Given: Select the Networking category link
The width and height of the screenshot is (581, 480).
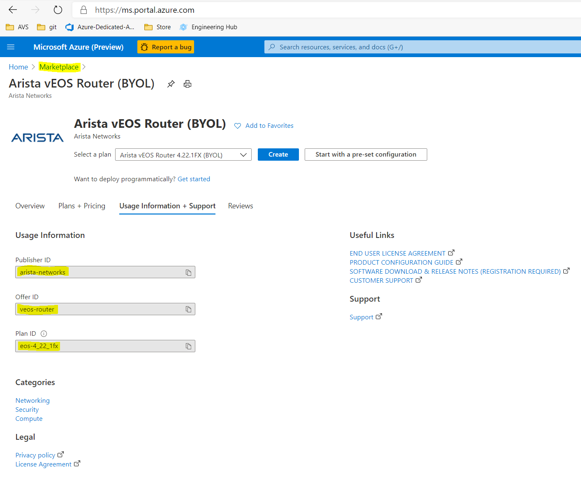Looking at the screenshot, I should [32, 401].
